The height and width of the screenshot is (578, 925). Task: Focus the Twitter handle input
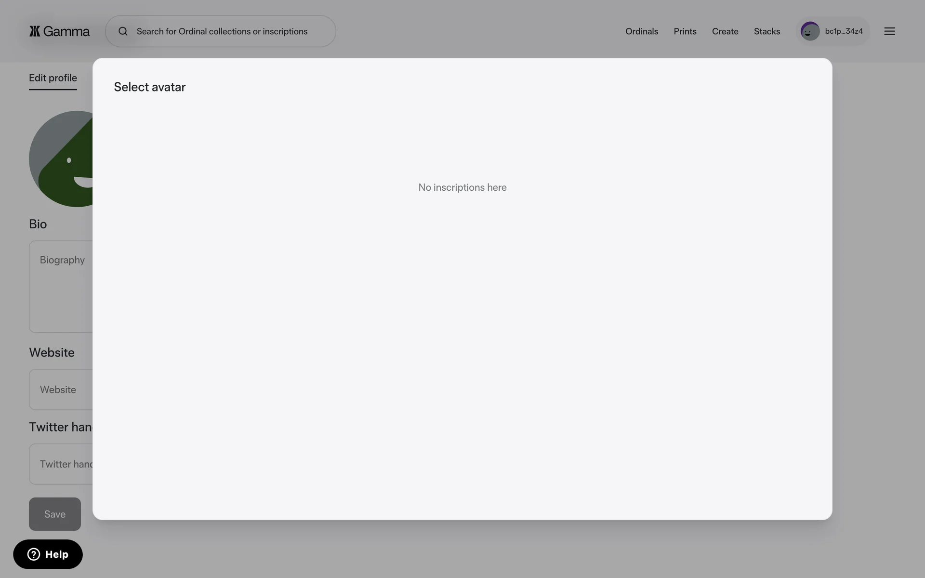(x=61, y=464)
